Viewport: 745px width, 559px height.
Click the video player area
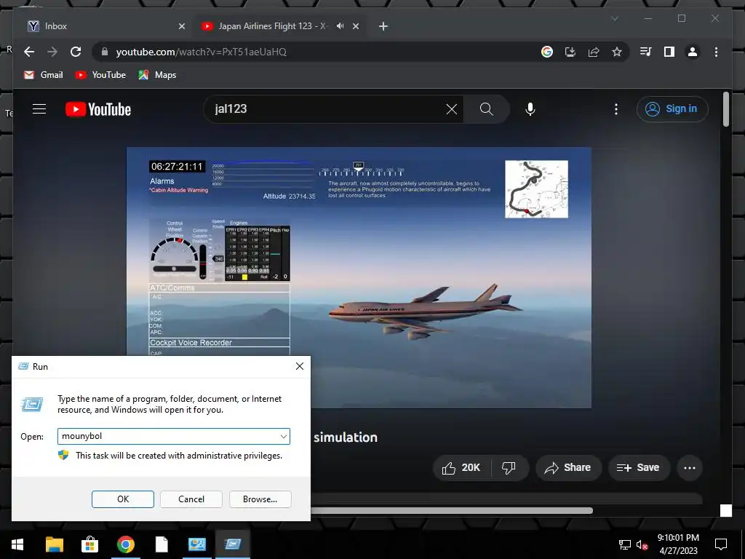[x=359, y=277]
